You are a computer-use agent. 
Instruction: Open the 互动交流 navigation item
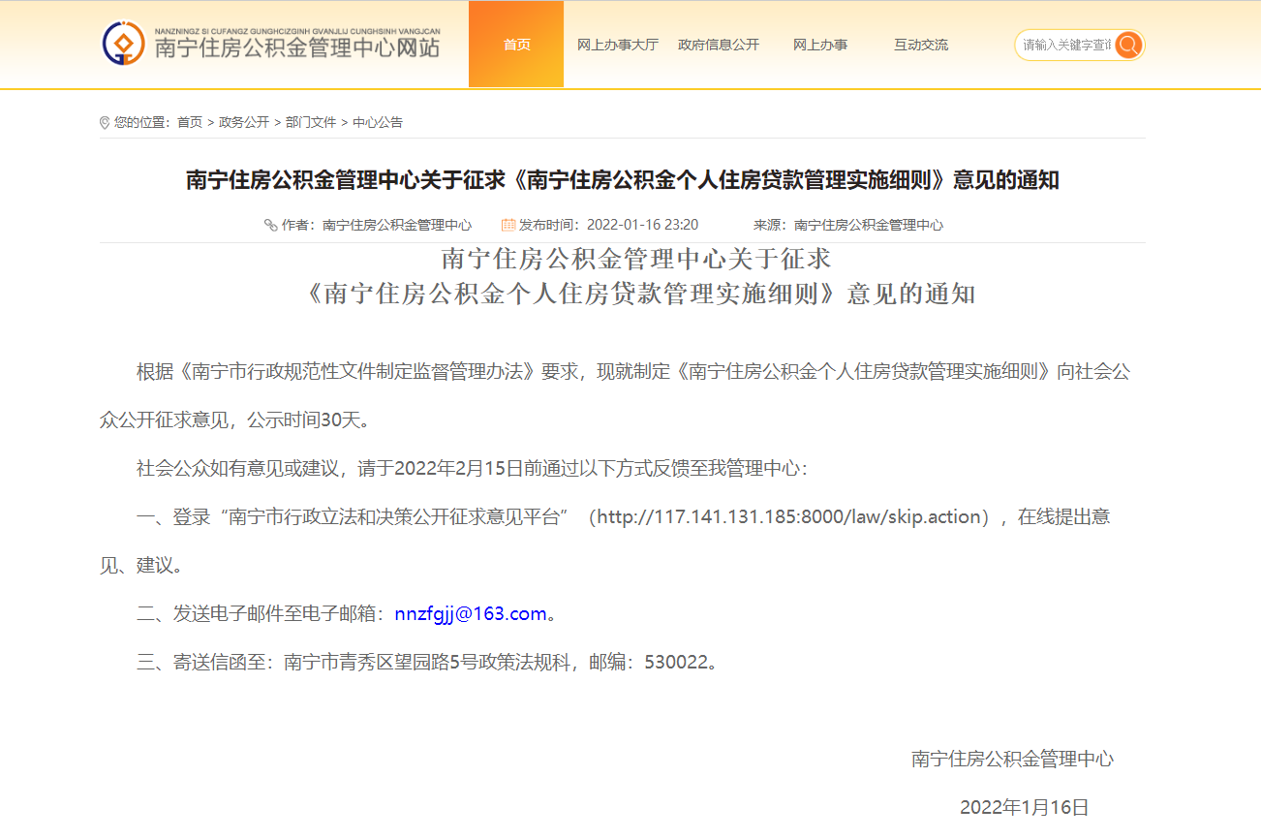tap(921, 45)
